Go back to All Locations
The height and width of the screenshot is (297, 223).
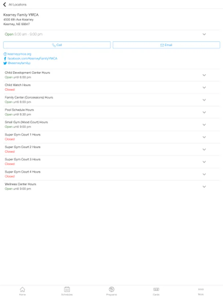5,4
